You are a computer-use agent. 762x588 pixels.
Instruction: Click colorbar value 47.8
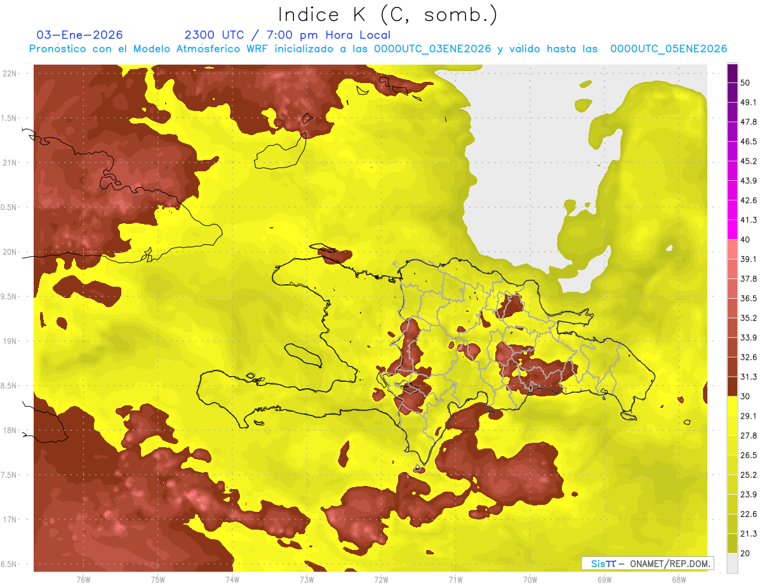point(748,122)
